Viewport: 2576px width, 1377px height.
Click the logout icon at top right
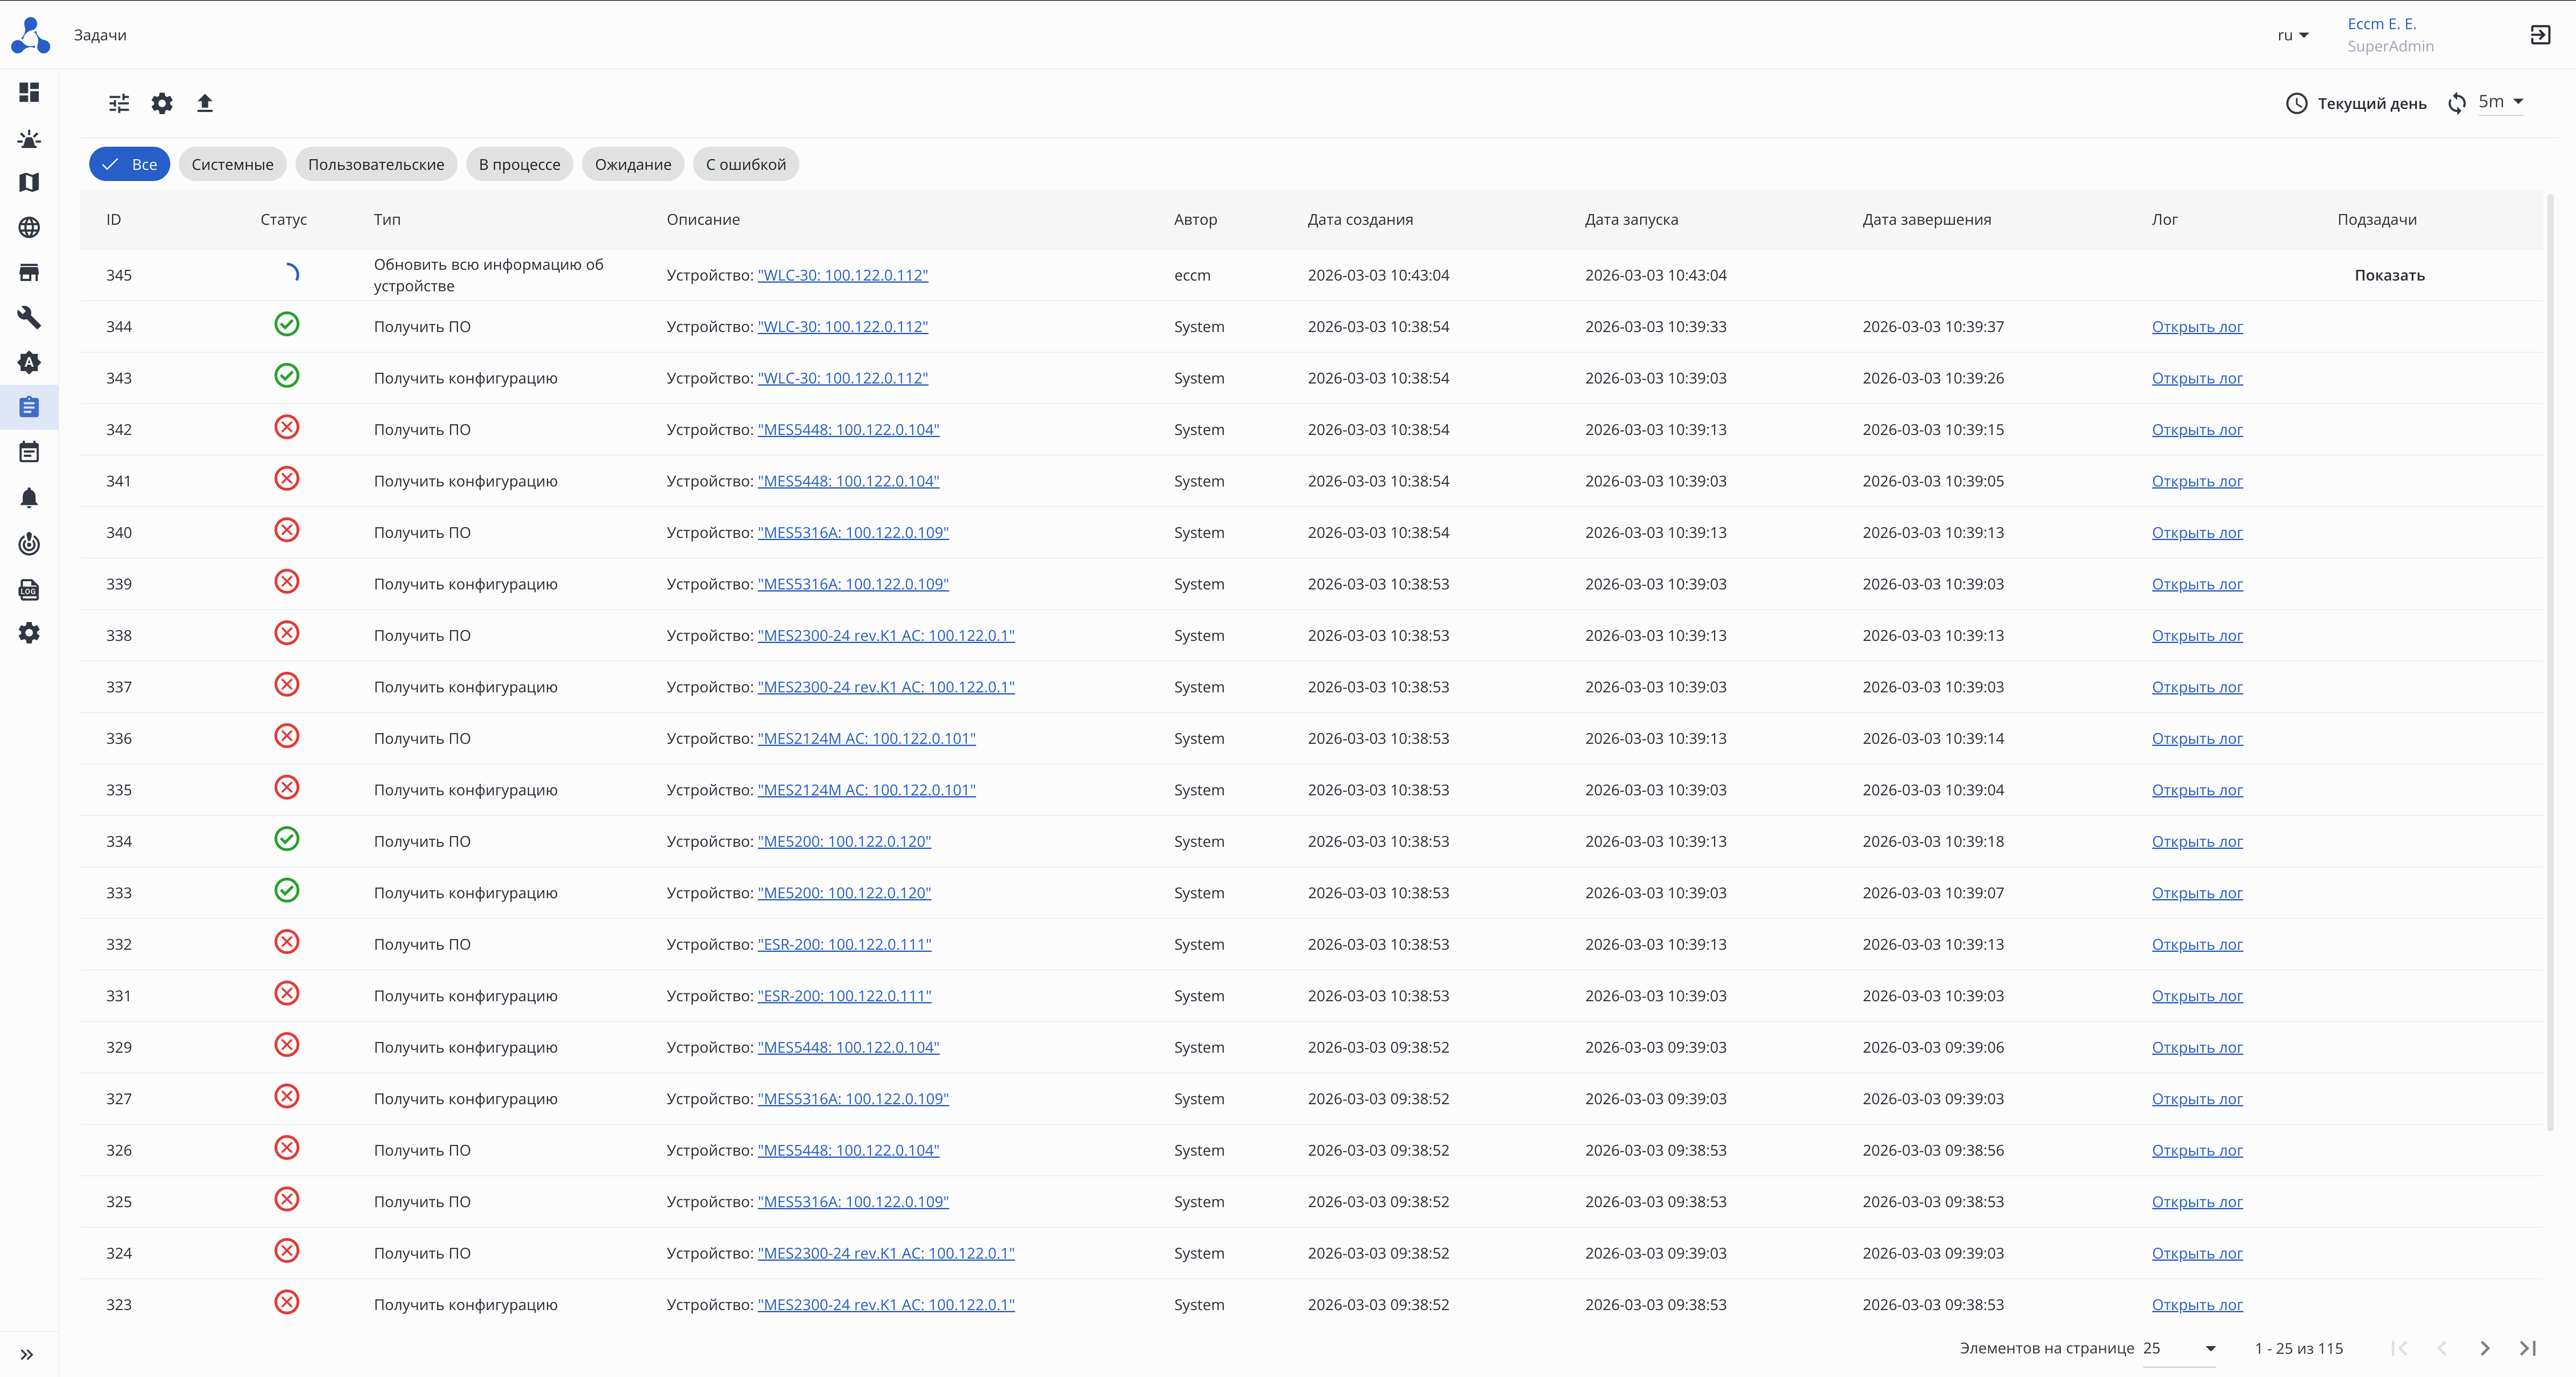pos(2540,35)
